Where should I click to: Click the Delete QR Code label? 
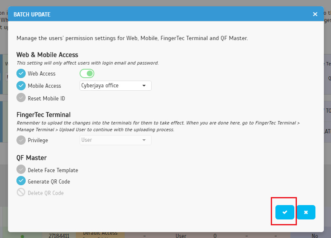pos(45,193)
